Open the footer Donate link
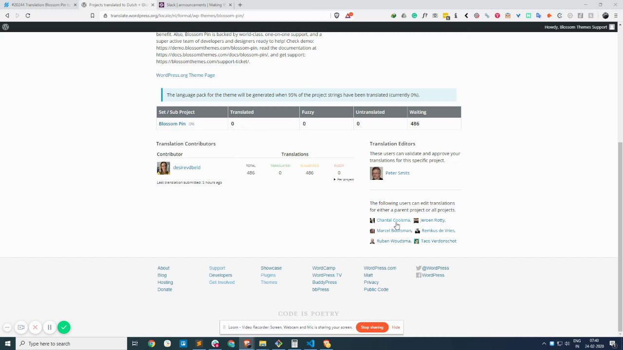 point(165,289)
